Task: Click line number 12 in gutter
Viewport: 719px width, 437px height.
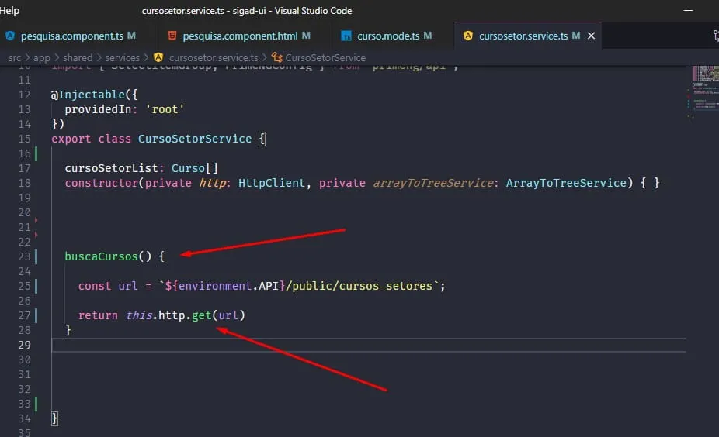Action: (x=24, y=95)
